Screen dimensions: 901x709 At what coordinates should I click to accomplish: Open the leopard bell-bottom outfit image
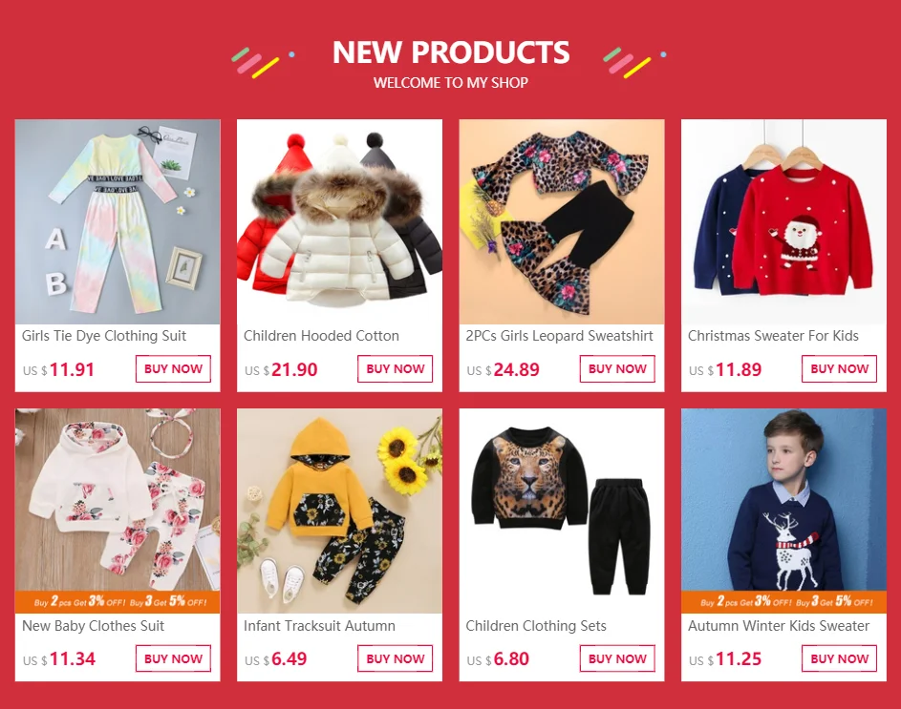click(562, 221)
